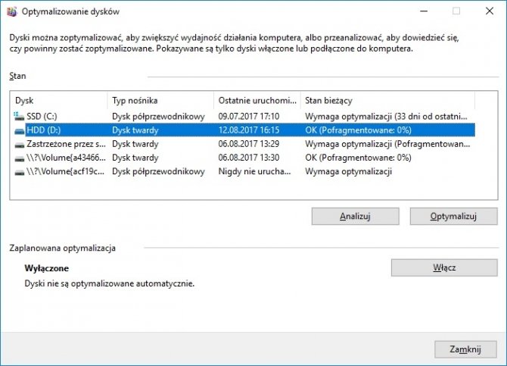Click Dysk półprzewodnikowy in the SSD (C:) row
507x366 pixels.
click(158, 116)
